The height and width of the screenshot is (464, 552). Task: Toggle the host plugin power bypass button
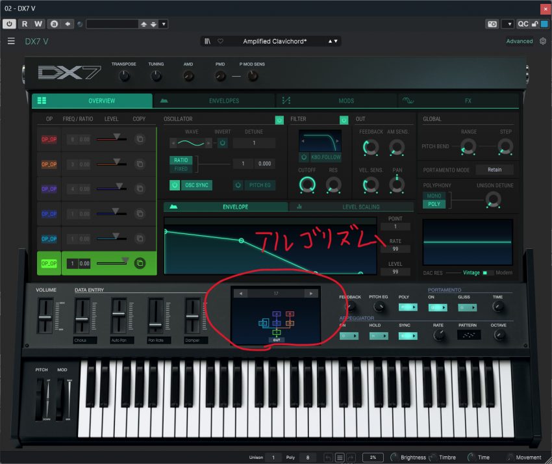[x=9, y=24]
